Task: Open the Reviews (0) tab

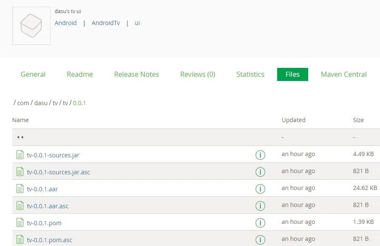Action: 198,74
